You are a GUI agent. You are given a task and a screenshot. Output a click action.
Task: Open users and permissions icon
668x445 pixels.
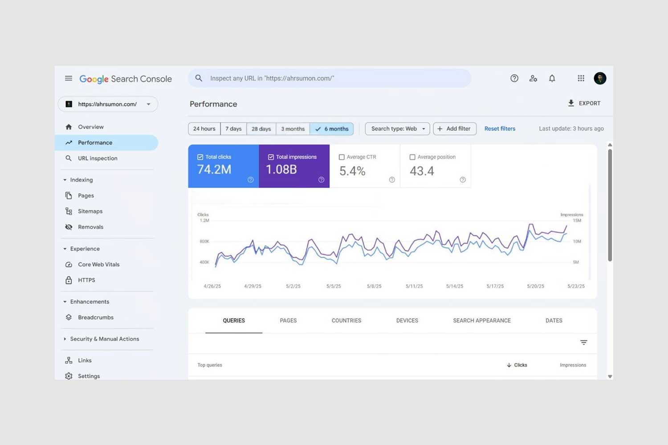coord(533,78)
